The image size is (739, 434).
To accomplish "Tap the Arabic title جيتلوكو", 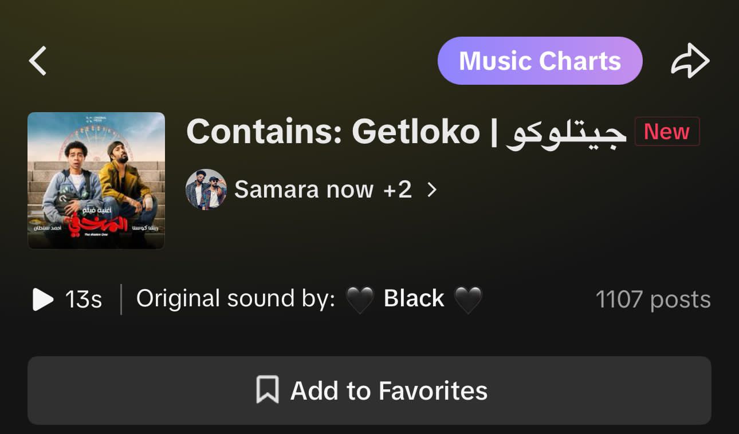I will (x=566, y=133).
